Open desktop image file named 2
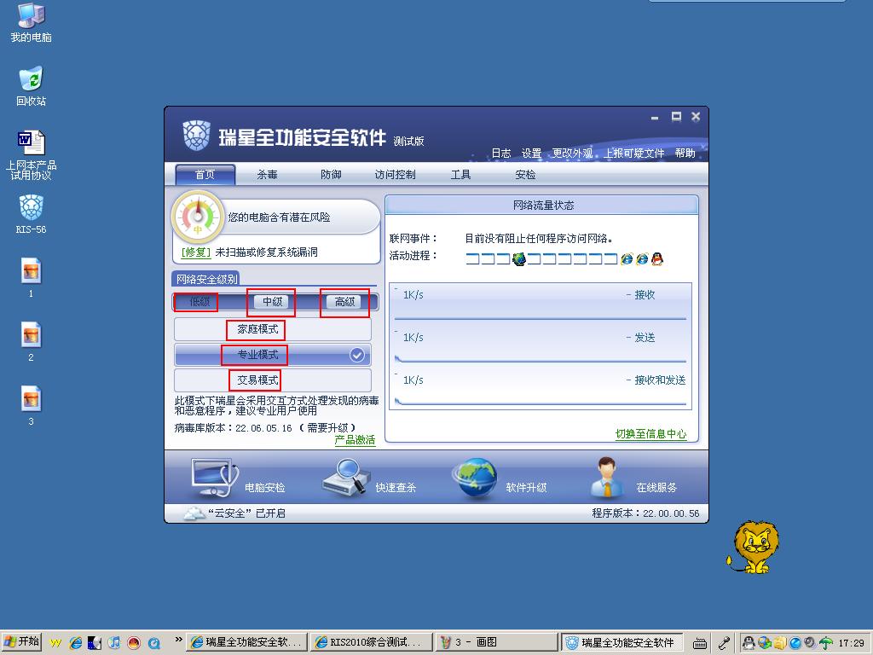The width and height of the screenshot is (873, 655). tap(32, 342)
